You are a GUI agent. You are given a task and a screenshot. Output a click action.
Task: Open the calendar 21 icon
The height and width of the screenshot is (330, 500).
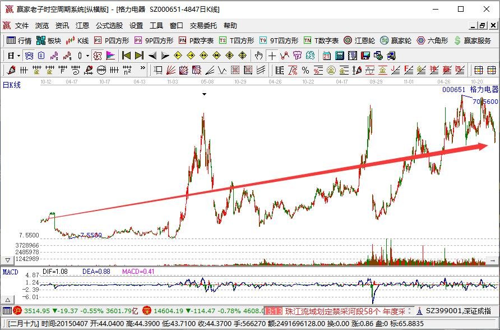click(327, 56)
